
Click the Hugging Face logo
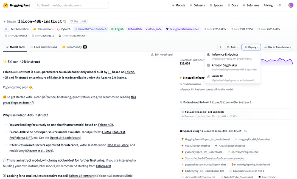pos(17,6)
